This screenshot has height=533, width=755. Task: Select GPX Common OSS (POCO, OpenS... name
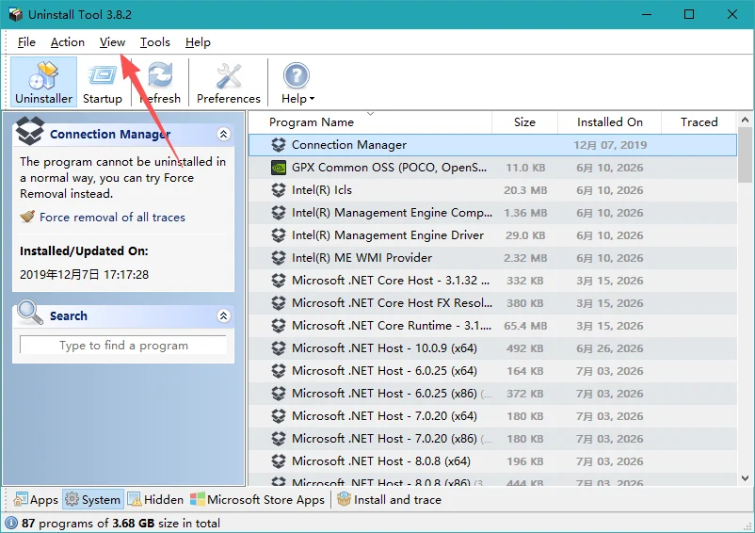[389, 168]
